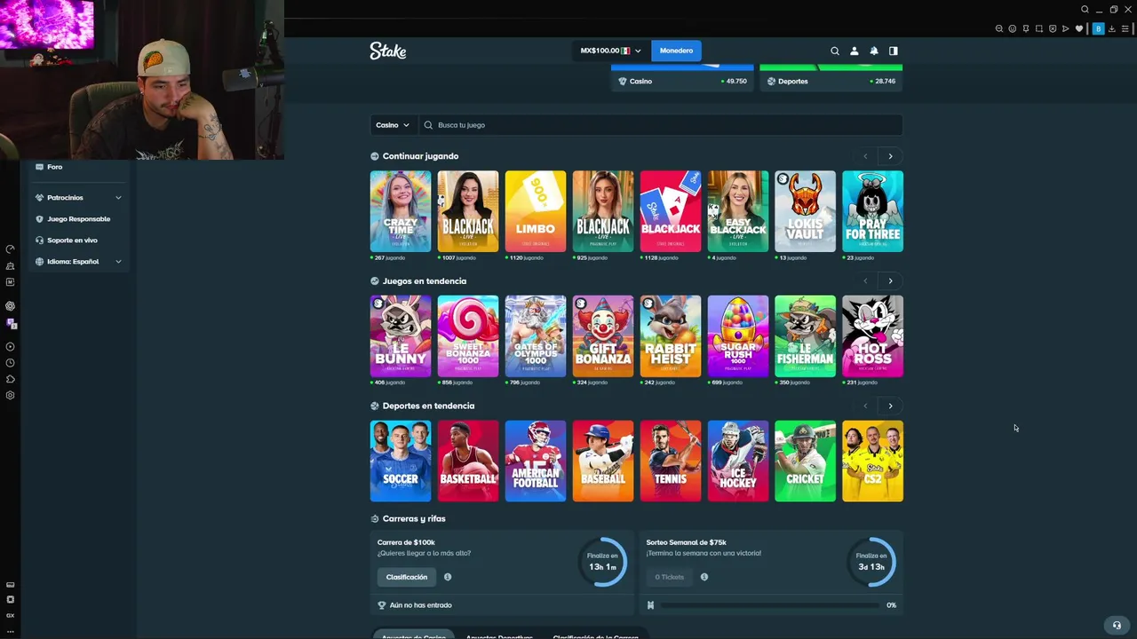This screenshot has height=639, width=1137.
Task: Open the CS2 esports thumbnail
Action: [x=873, y=461]
